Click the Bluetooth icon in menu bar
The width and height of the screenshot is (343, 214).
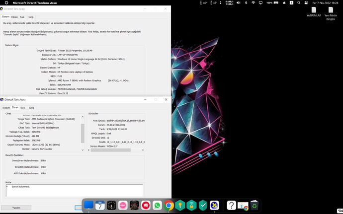tap(246, 3)
